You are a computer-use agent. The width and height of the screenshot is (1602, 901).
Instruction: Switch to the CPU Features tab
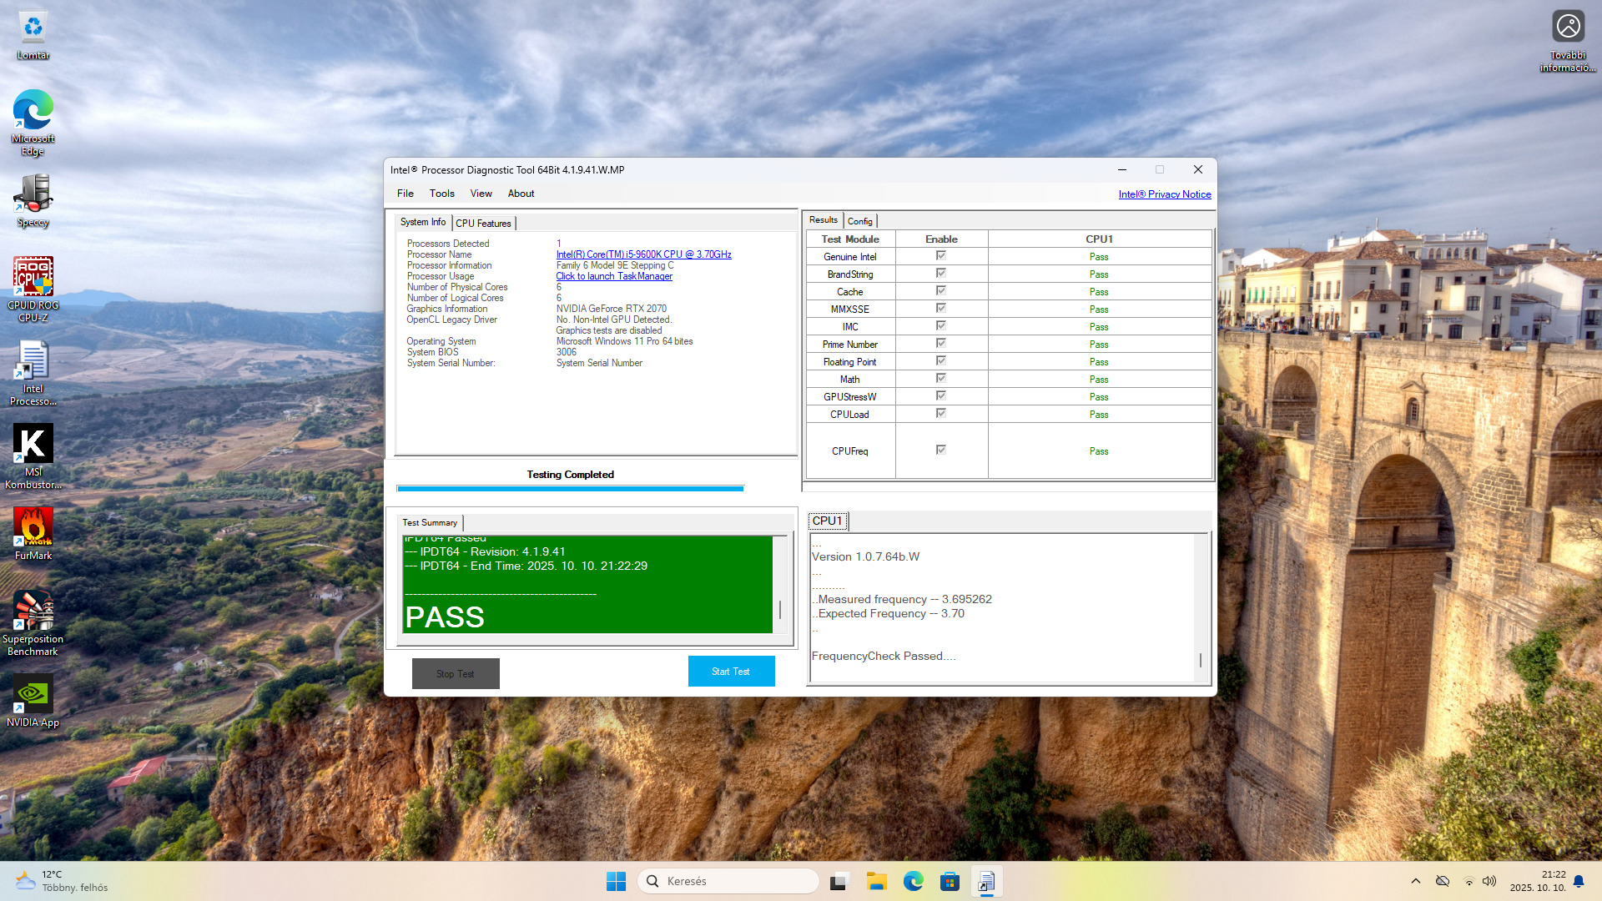(483, 224)
